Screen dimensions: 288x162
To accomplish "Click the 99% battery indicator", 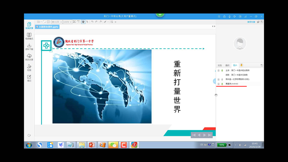I will pos(222,145).
